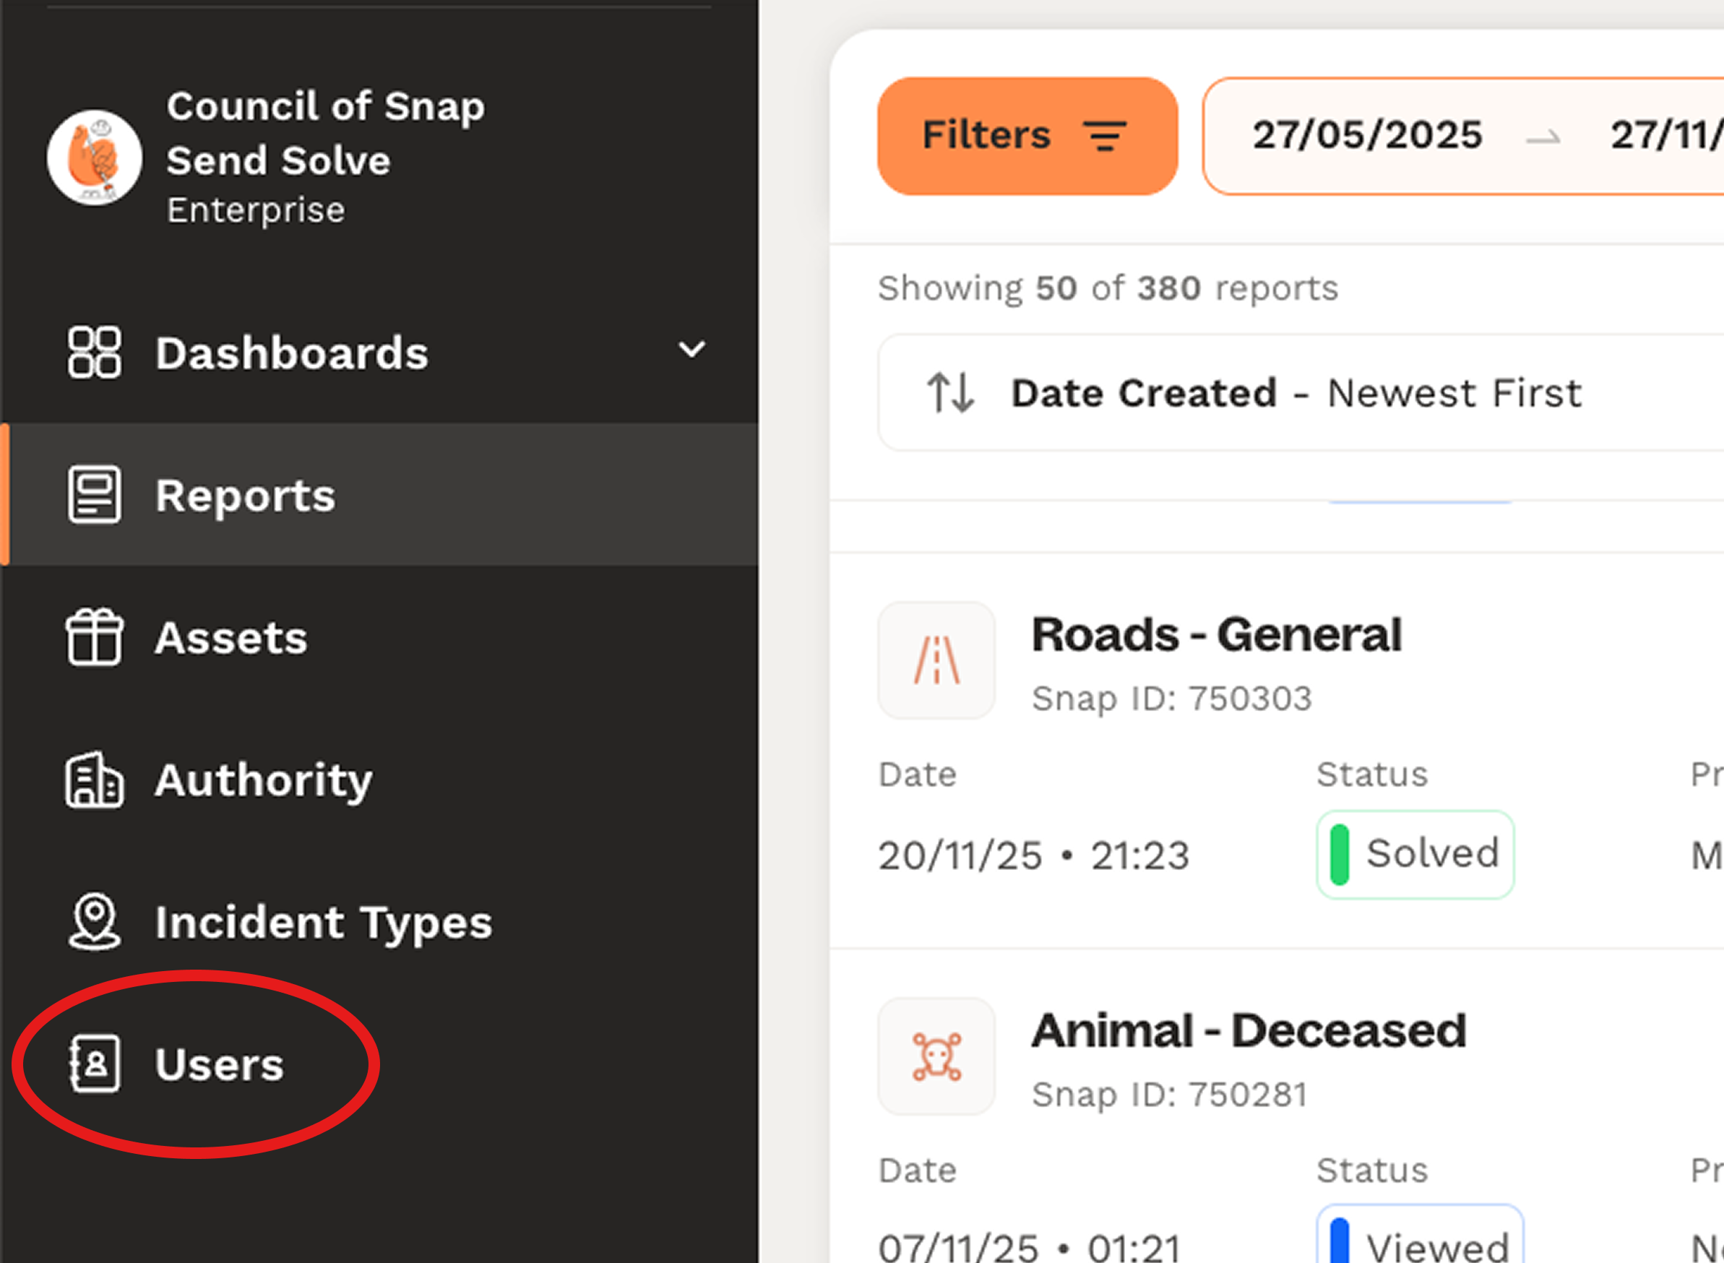Click the Animal - Deceased skull icon
This screenshot has width=1724, height=1263.
click(936, 1056)
